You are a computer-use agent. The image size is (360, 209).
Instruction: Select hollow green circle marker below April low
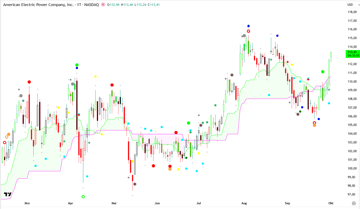[x=83, y=197]
